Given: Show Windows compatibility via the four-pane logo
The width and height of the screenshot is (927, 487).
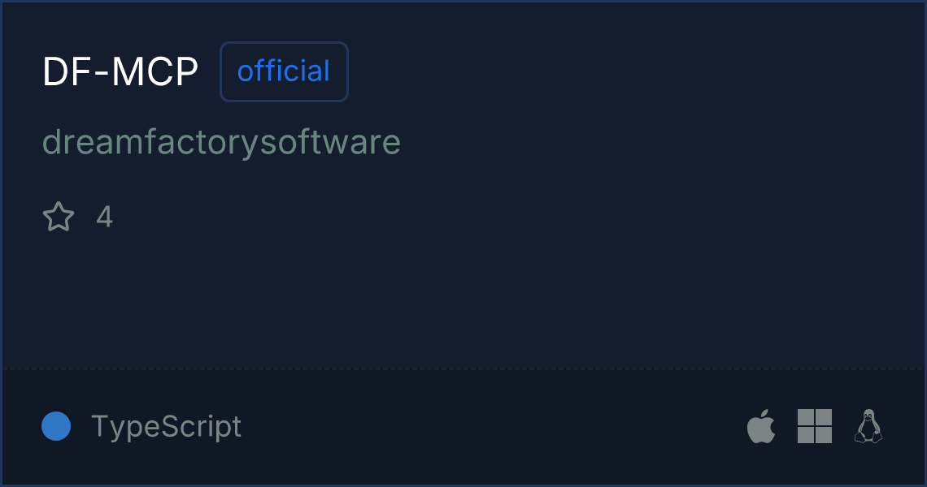Looking at the screenshot, I should (x=815, y=426).
